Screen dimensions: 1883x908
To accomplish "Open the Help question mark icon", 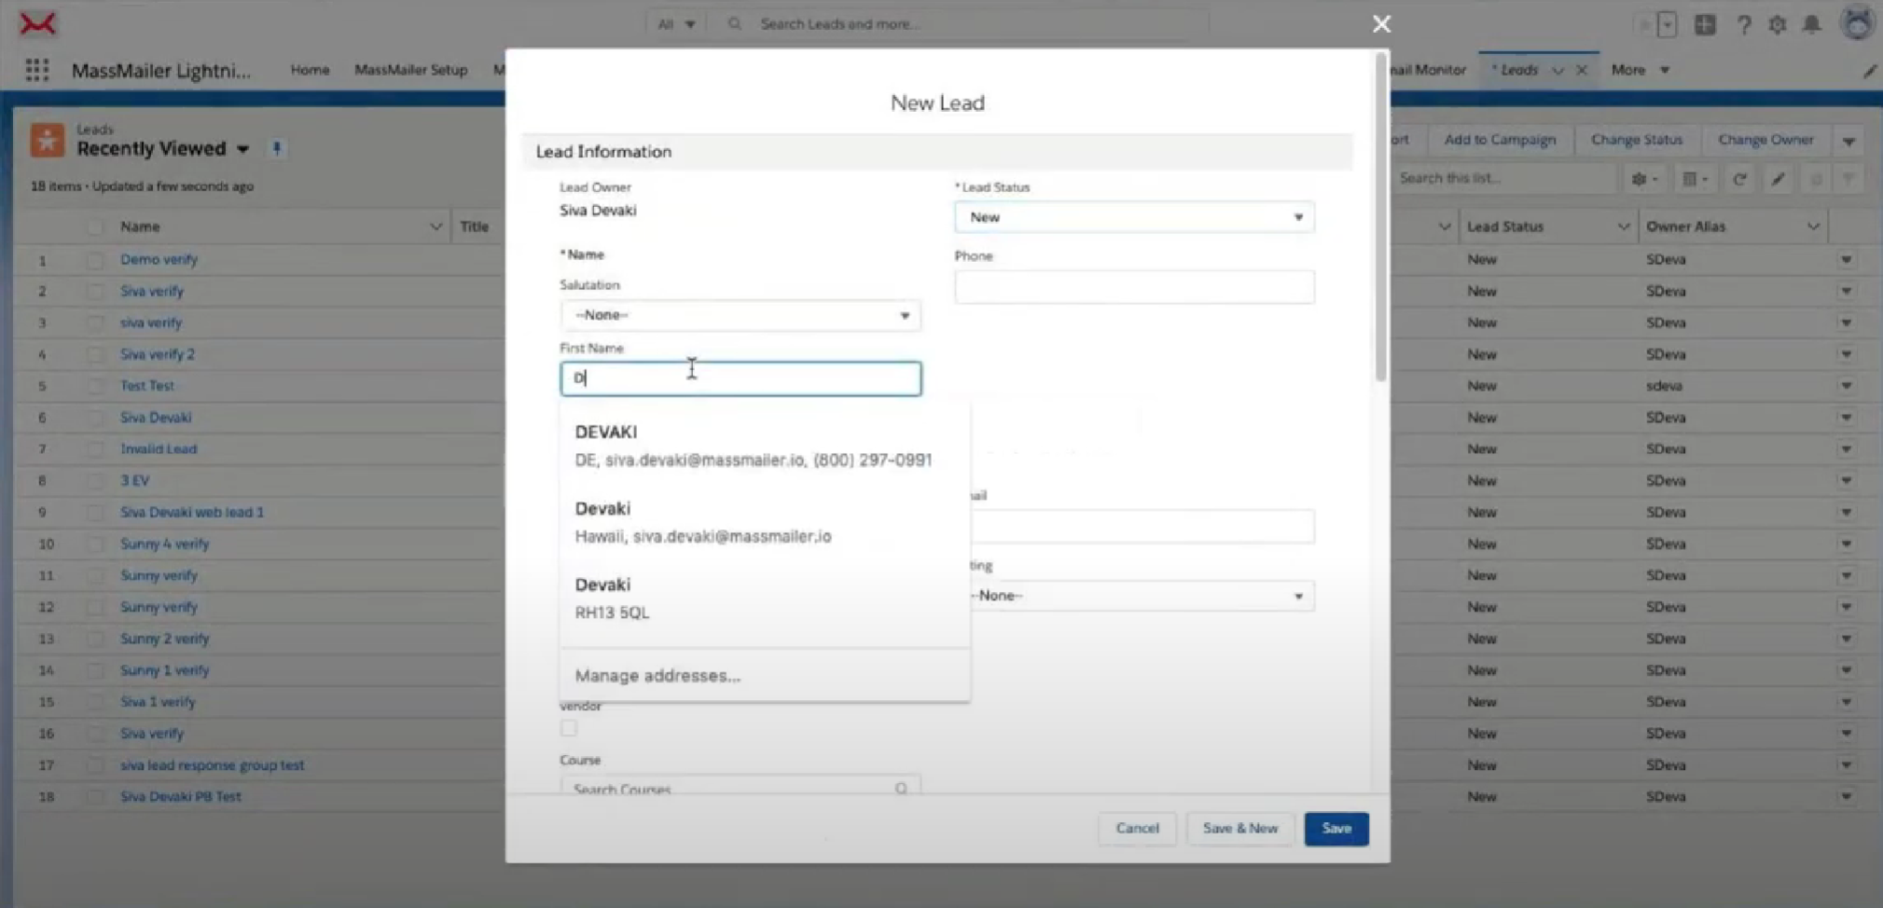I will point(1743,24).
